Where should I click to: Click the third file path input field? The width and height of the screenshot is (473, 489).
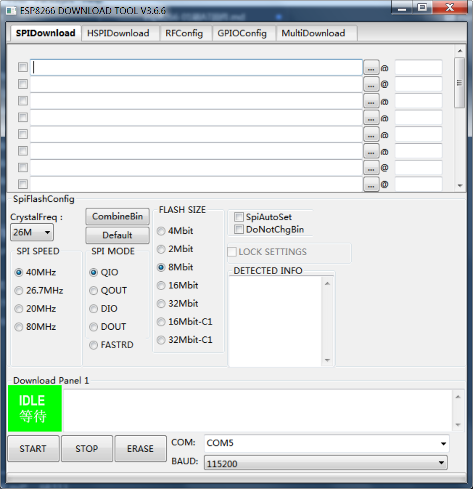pos(196,101)
